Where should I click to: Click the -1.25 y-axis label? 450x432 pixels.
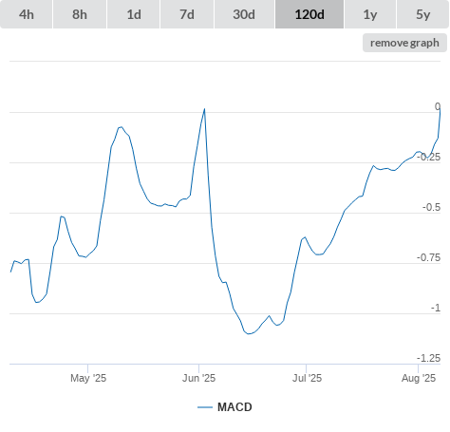(x=428, y=358)
